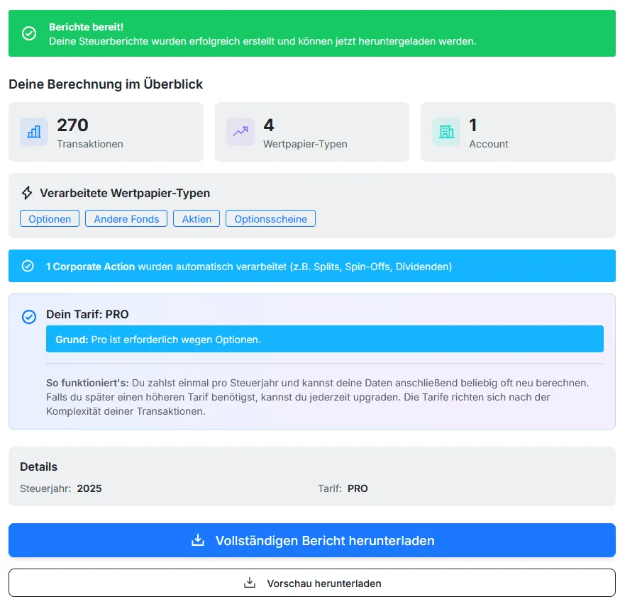Select the Optionen tag

coord(50,219)
